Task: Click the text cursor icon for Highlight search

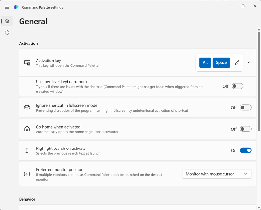Action: click(27, 150)
